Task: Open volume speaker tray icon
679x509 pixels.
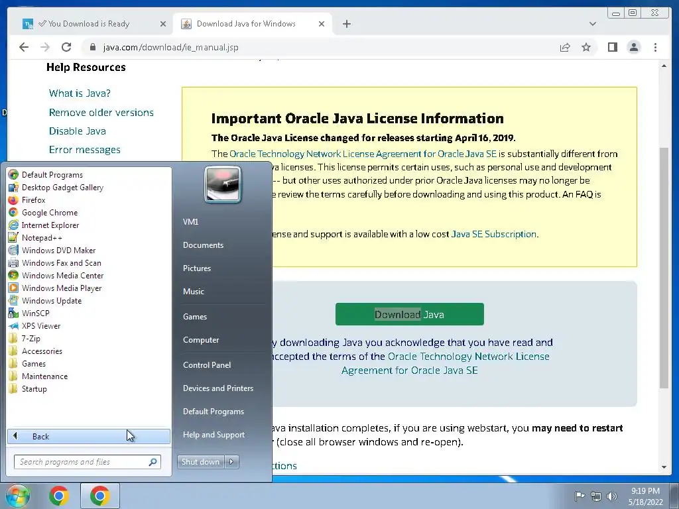Action: 612,496
